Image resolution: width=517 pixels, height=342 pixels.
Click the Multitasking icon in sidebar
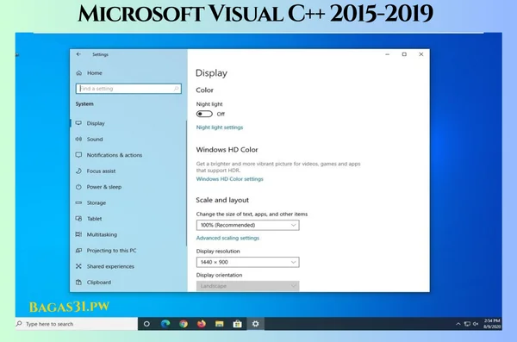click(78, 234)
